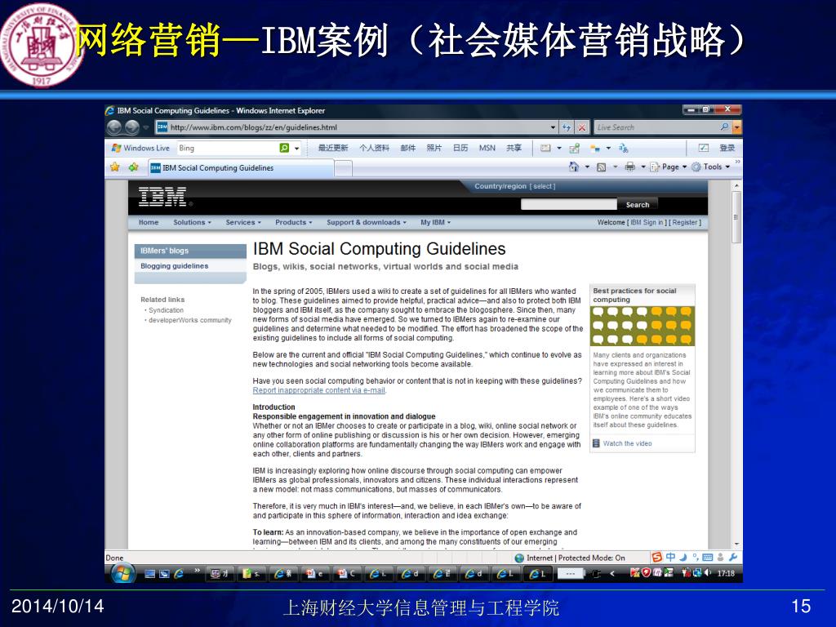Click the IBM Search button
836x627 pixels.
point(638,205)
